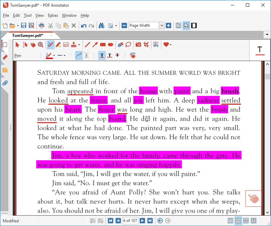Viewport: 271px width, 226px height.
Task: Paste with the clipboard icon
Action: click(66, 25)
